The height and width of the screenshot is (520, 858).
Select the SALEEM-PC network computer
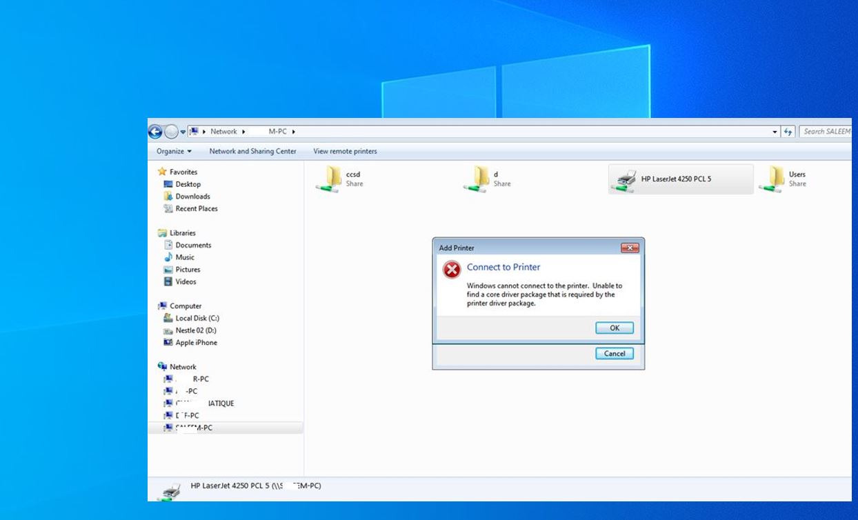click(x=194, y=428)
